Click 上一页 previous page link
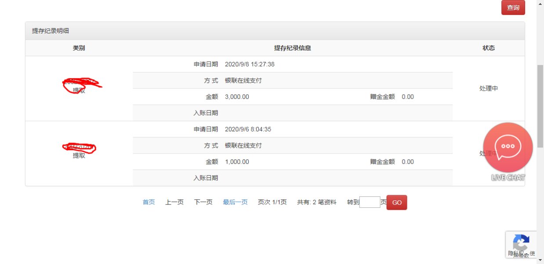The width and height of the screenshot is (544, 264). (174, 202)
